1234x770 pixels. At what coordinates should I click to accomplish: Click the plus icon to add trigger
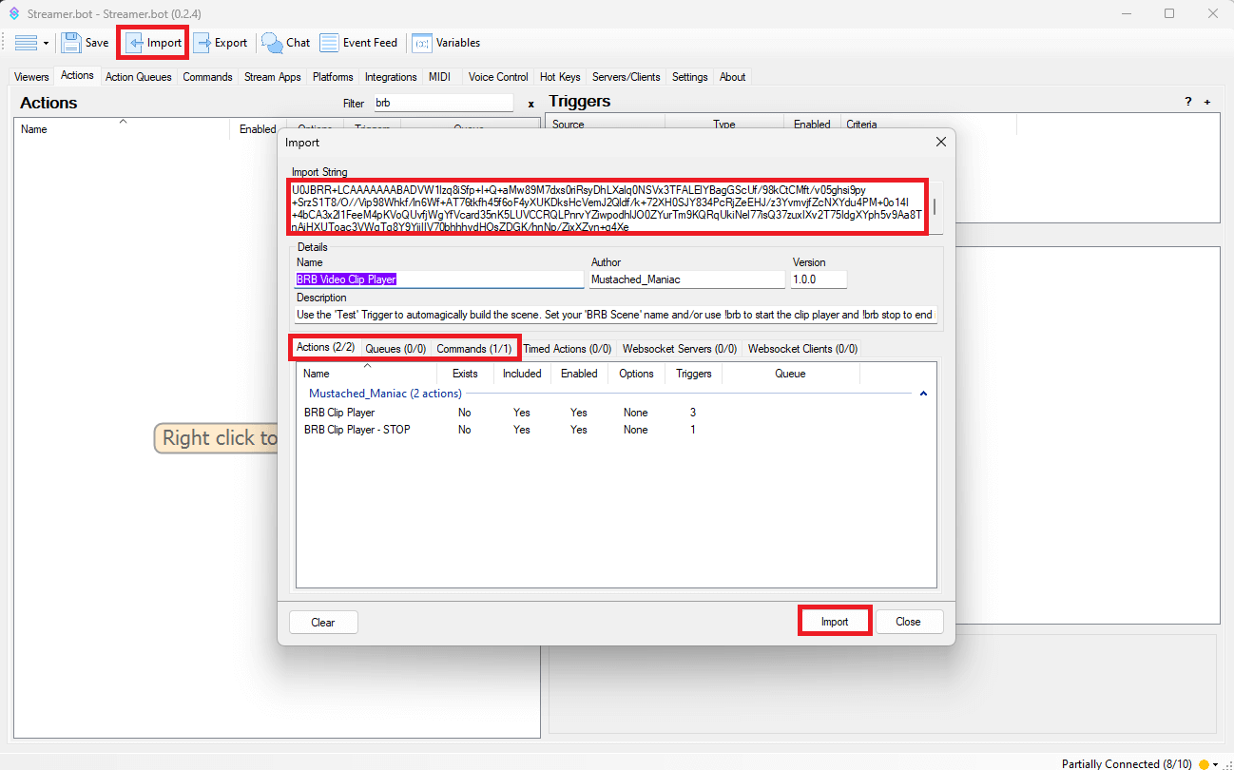click(1207, 103)
